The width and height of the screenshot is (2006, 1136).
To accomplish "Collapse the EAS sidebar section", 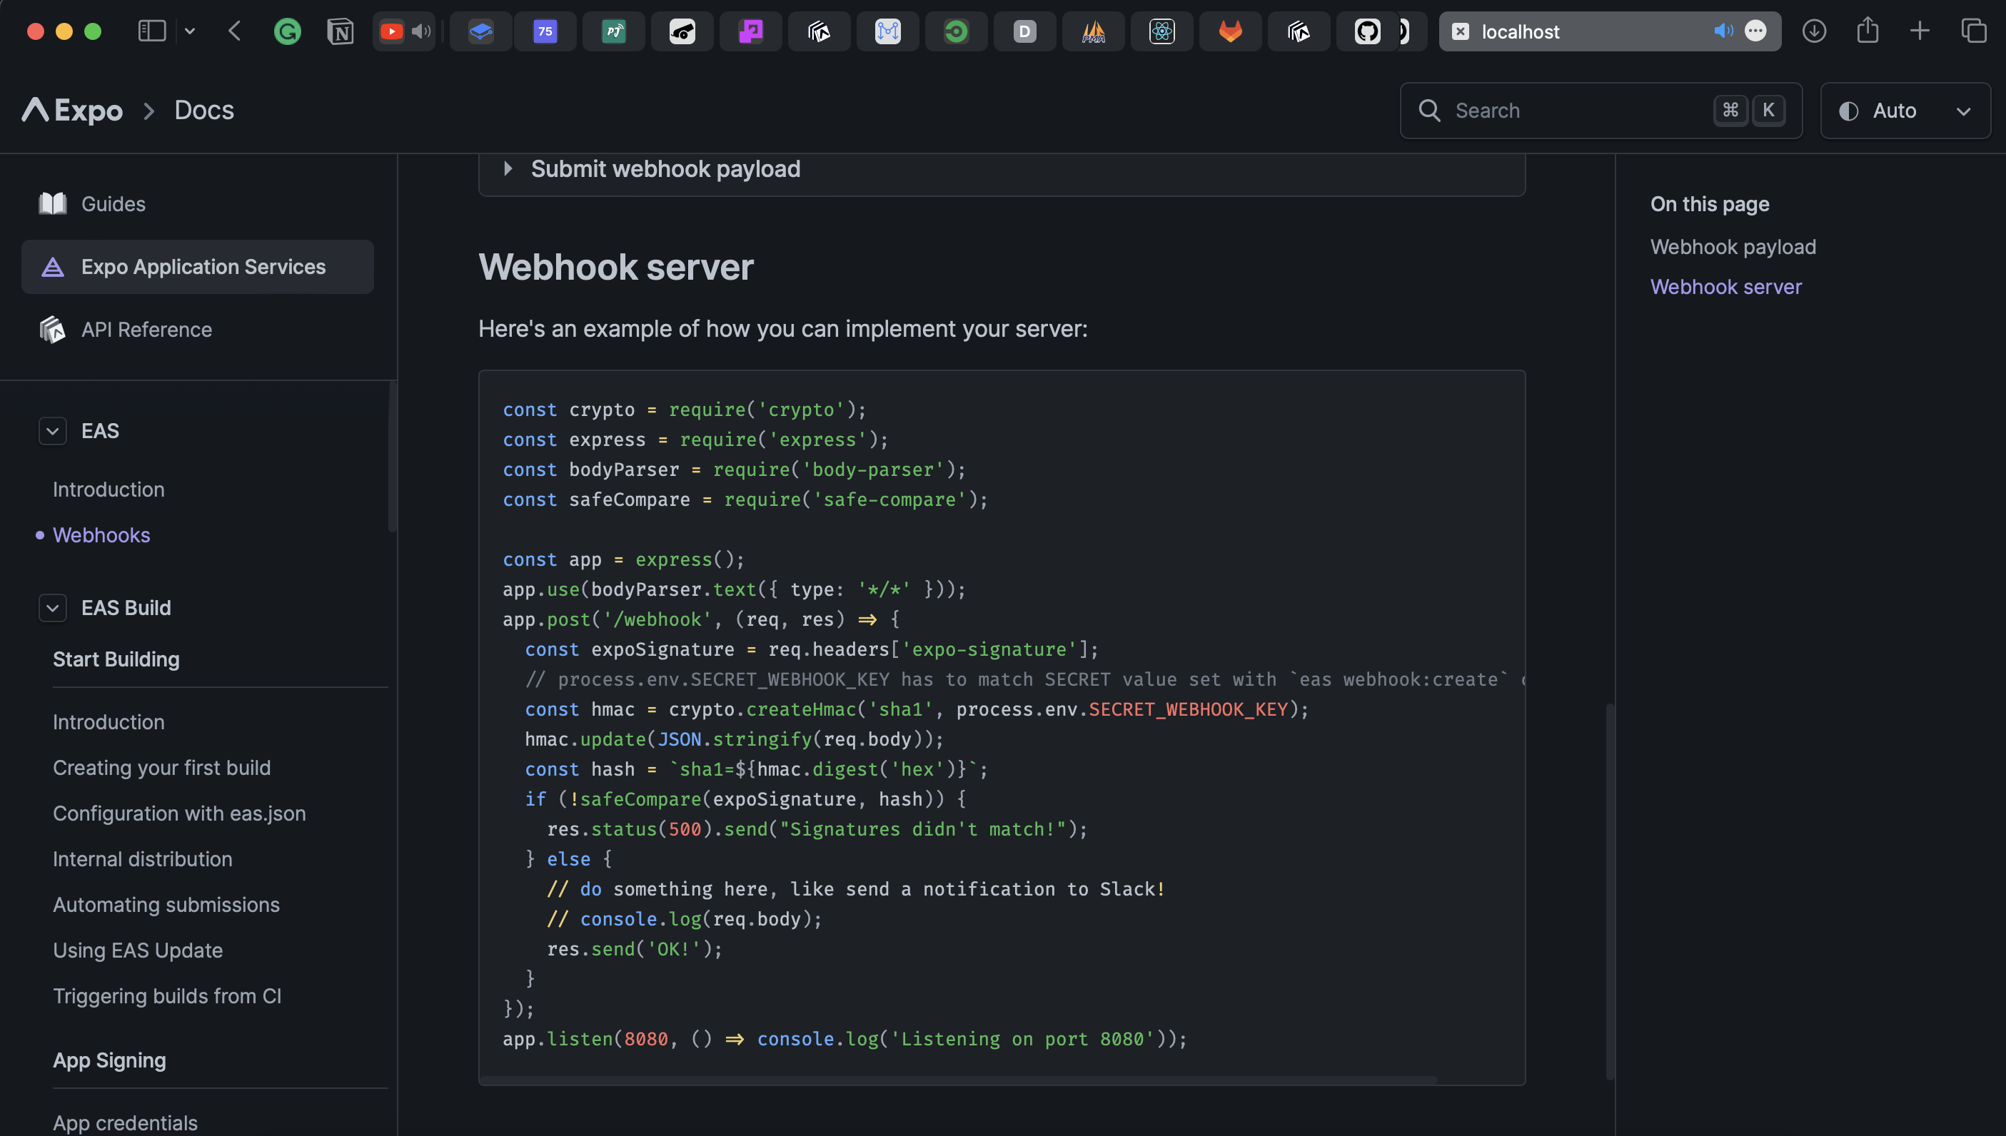I will pos(52,431).
